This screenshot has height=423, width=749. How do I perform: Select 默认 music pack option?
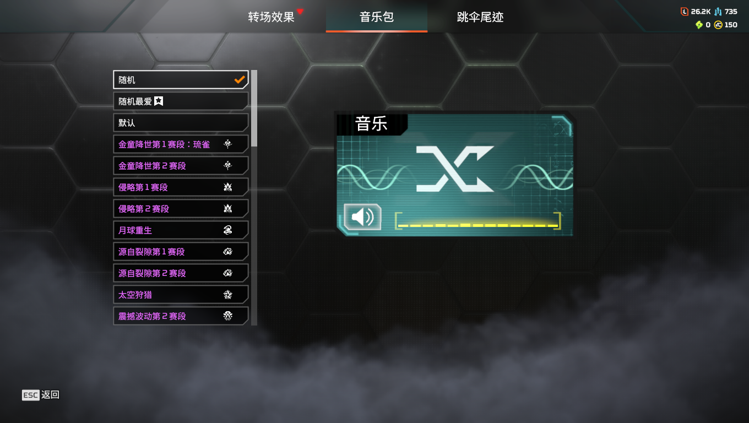tap(181, 123)
